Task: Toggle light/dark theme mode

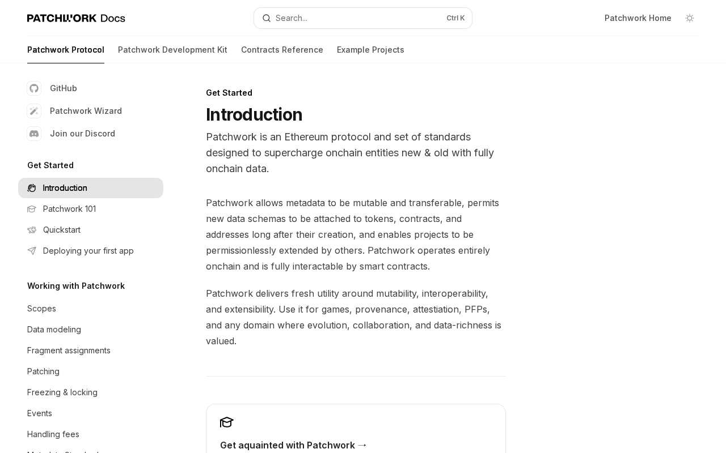Action: point(690,18)
